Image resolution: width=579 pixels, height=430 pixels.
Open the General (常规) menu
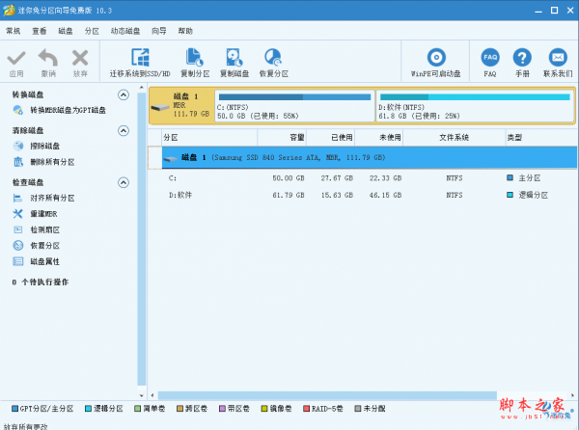[14, 31]
